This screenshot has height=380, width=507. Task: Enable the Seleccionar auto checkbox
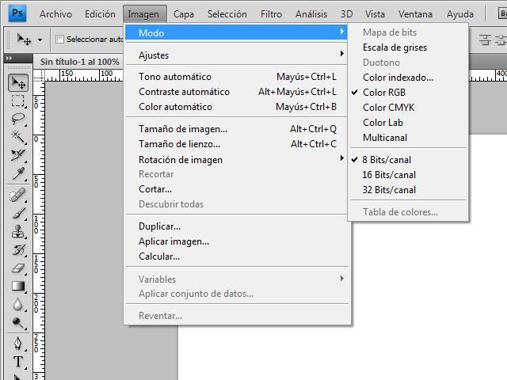tap(59, 39)
